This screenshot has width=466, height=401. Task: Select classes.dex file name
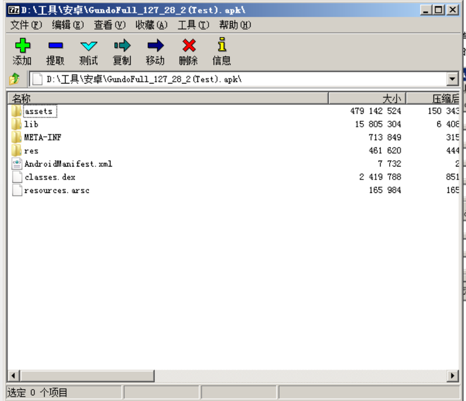(x=50, y=177)
